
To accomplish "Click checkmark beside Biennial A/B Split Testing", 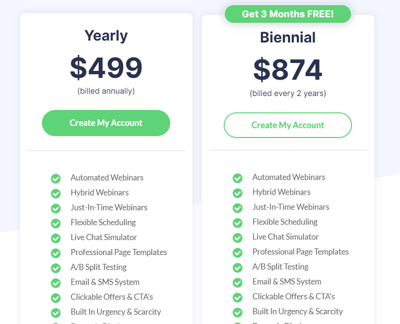I will point(237,267).
